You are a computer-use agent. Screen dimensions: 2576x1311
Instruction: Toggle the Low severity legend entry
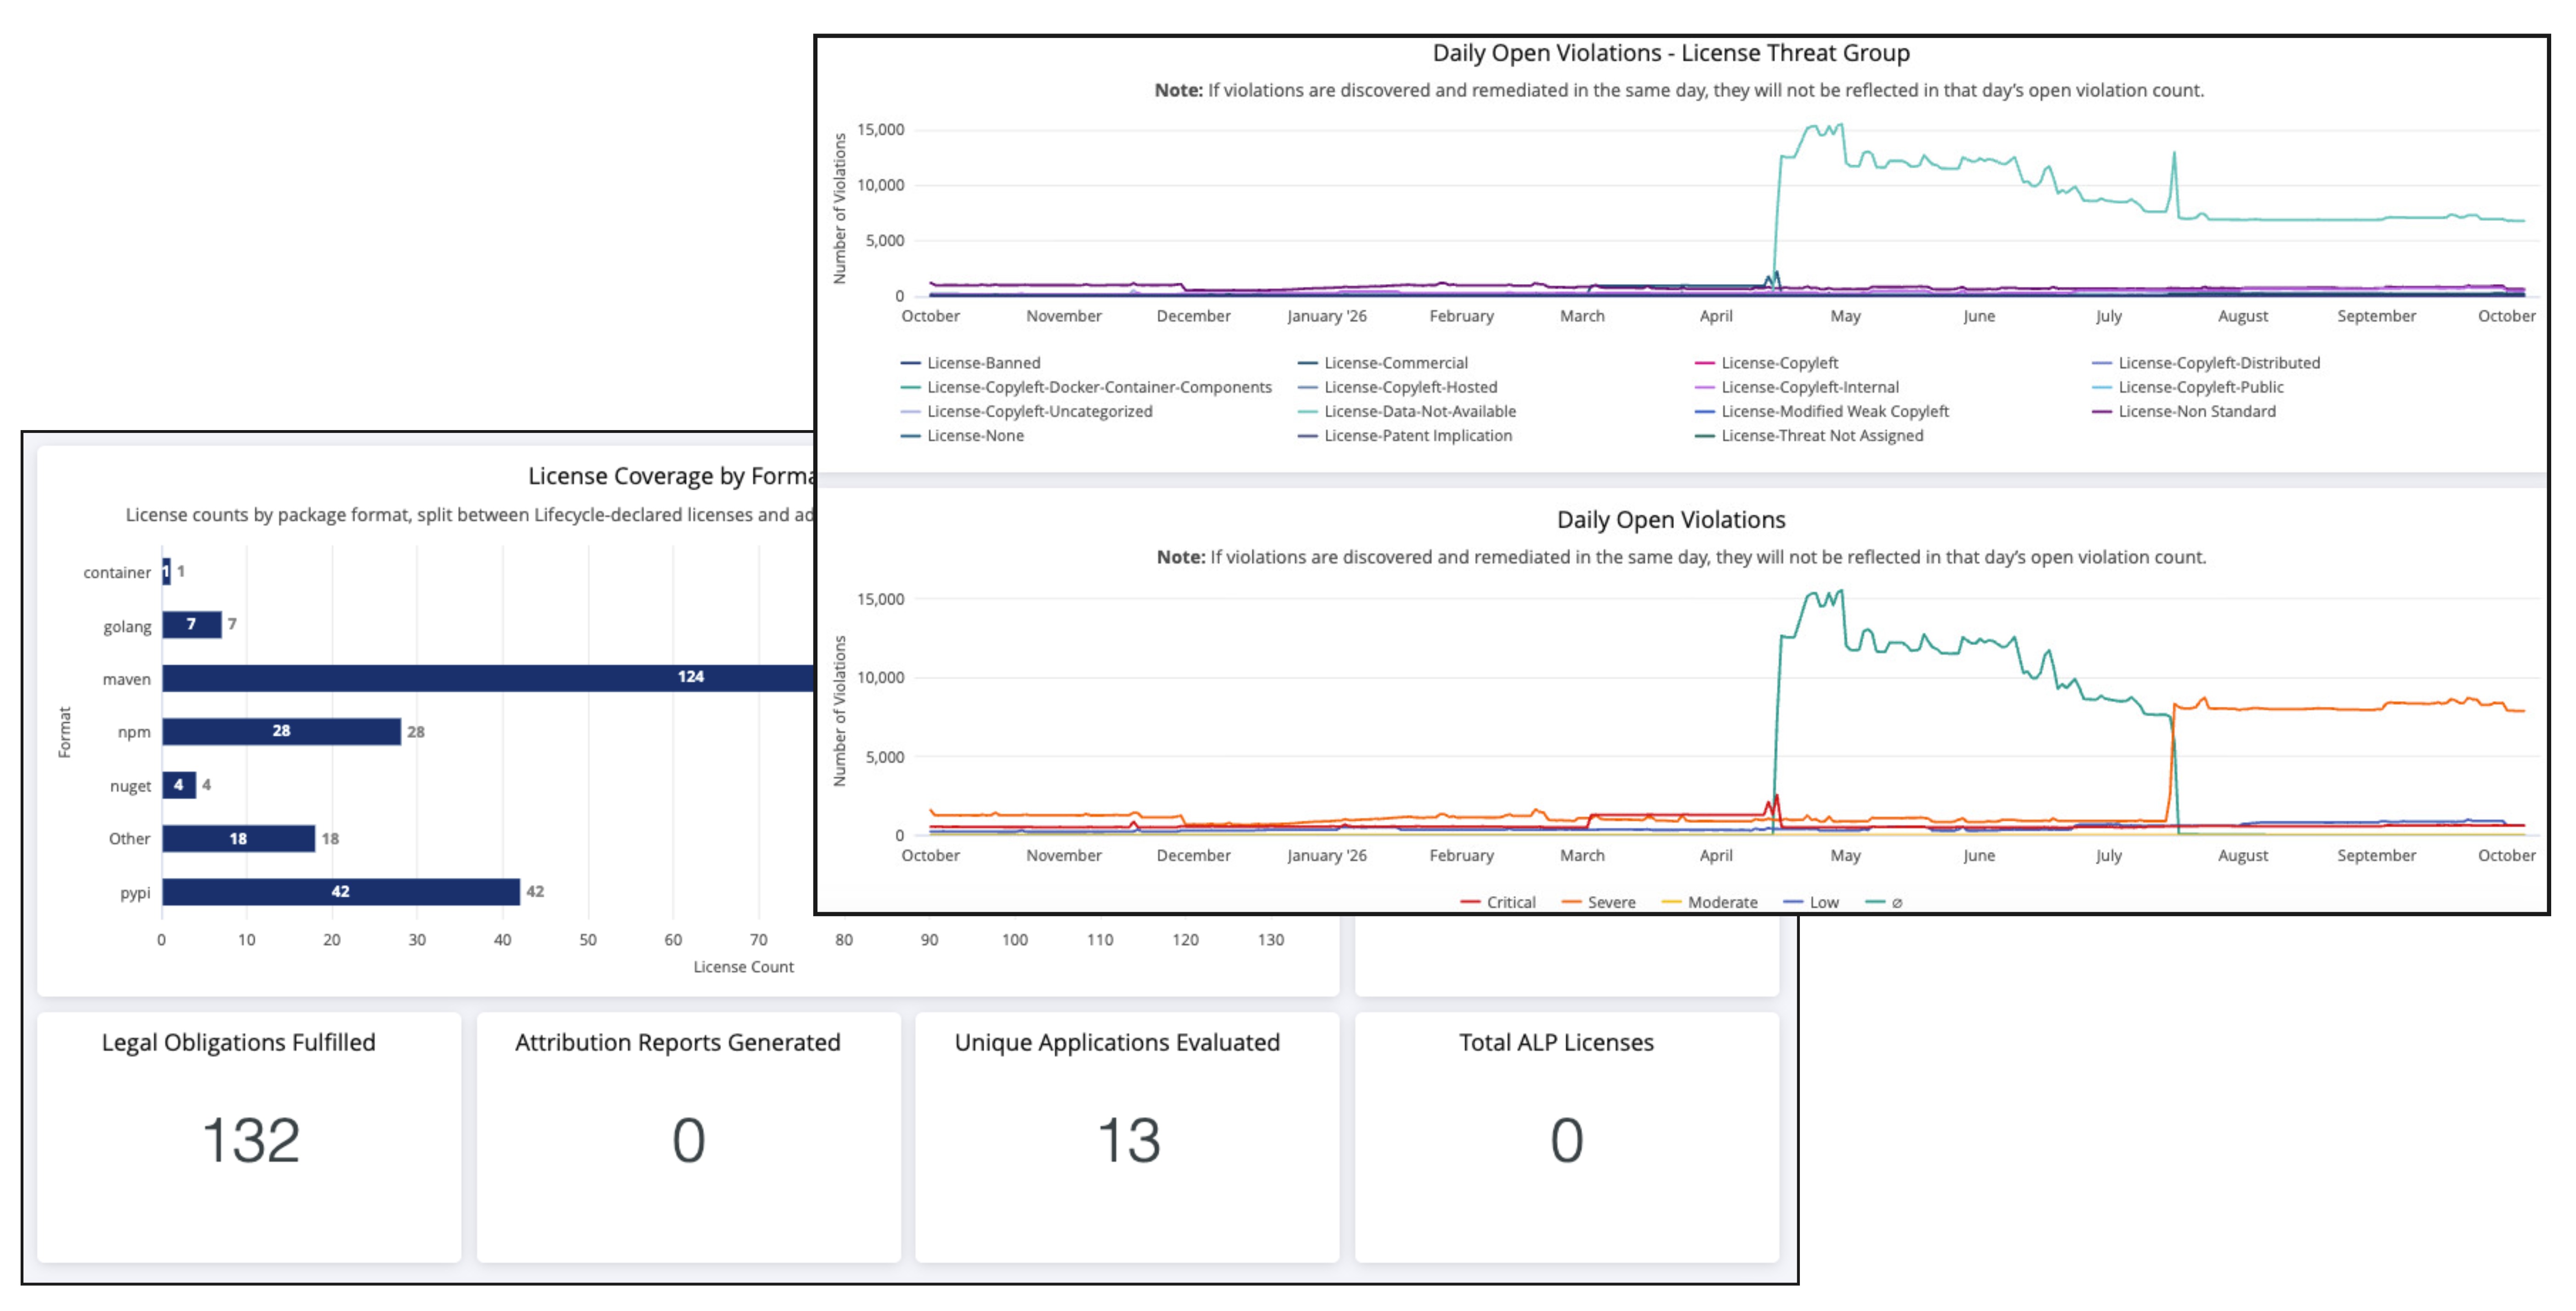pyautogui.click(x=1811, y=902)
